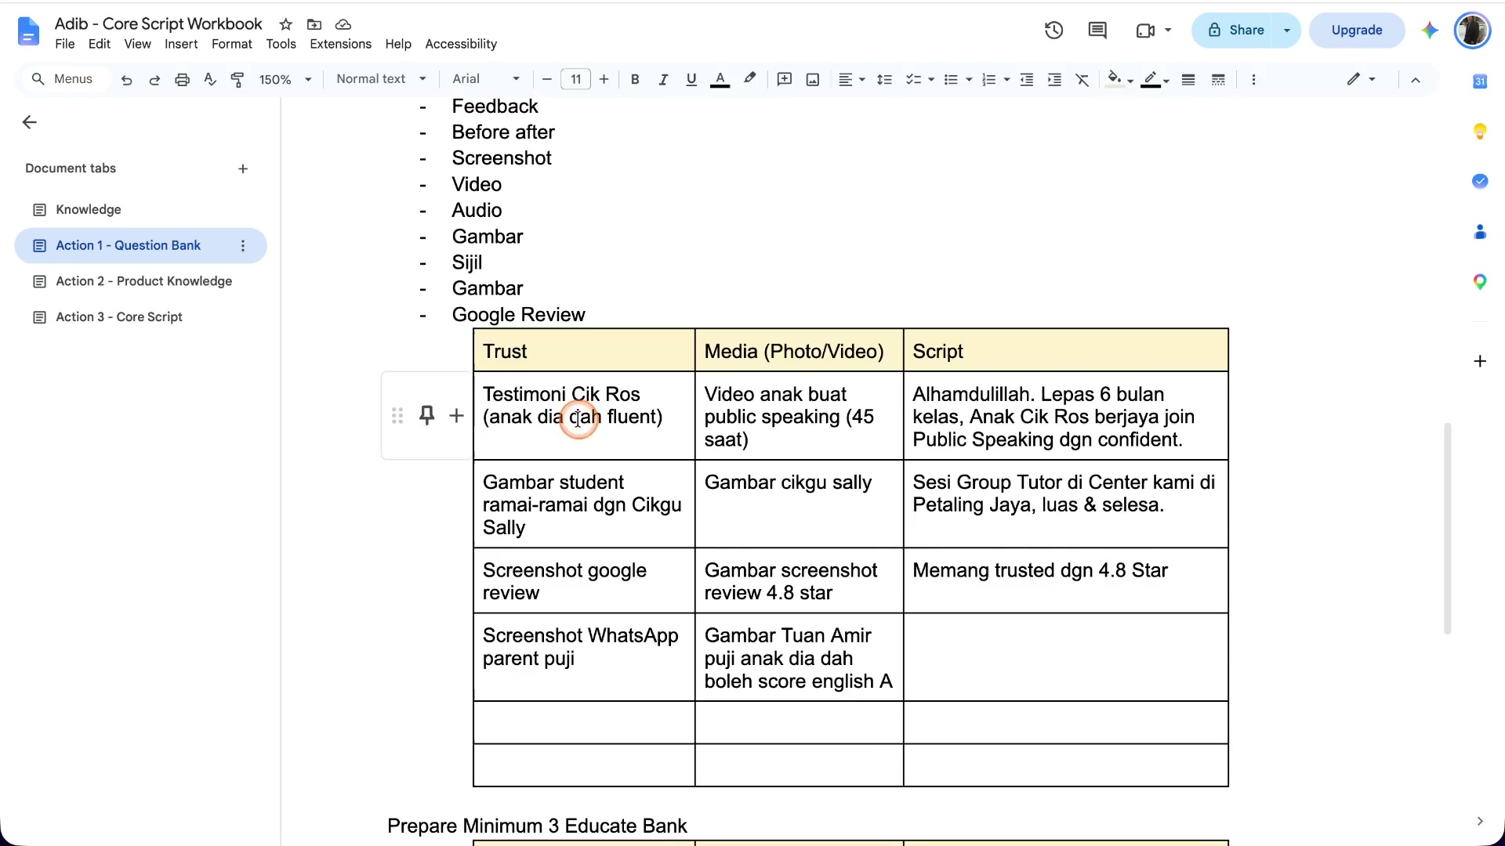Open the Format menu
Image resolution: width=1505 pixels, height=846 pixels.
click(232, 45)
